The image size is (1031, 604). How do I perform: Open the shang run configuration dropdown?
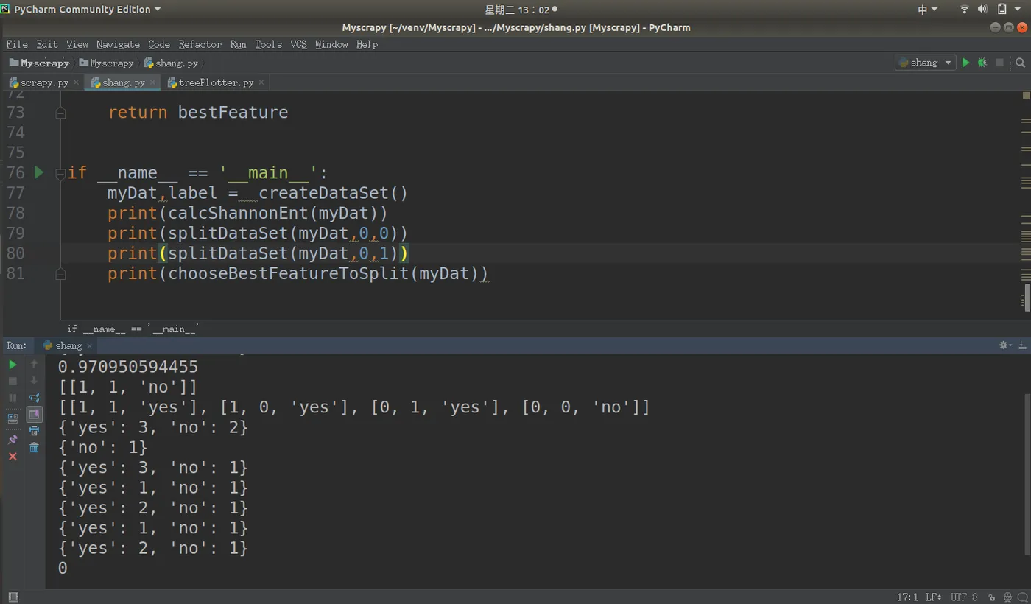coord(925,63)
